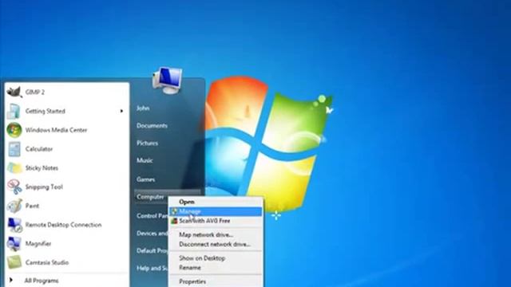This screenshot has height=287, width=511.
Task: Launch Windows Media Center icon
Action: coord(14,130)
